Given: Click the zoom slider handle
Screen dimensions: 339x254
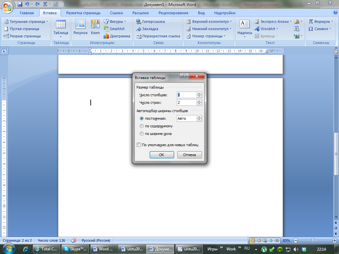Looking at the screenshot, I should tap(313, 240).
